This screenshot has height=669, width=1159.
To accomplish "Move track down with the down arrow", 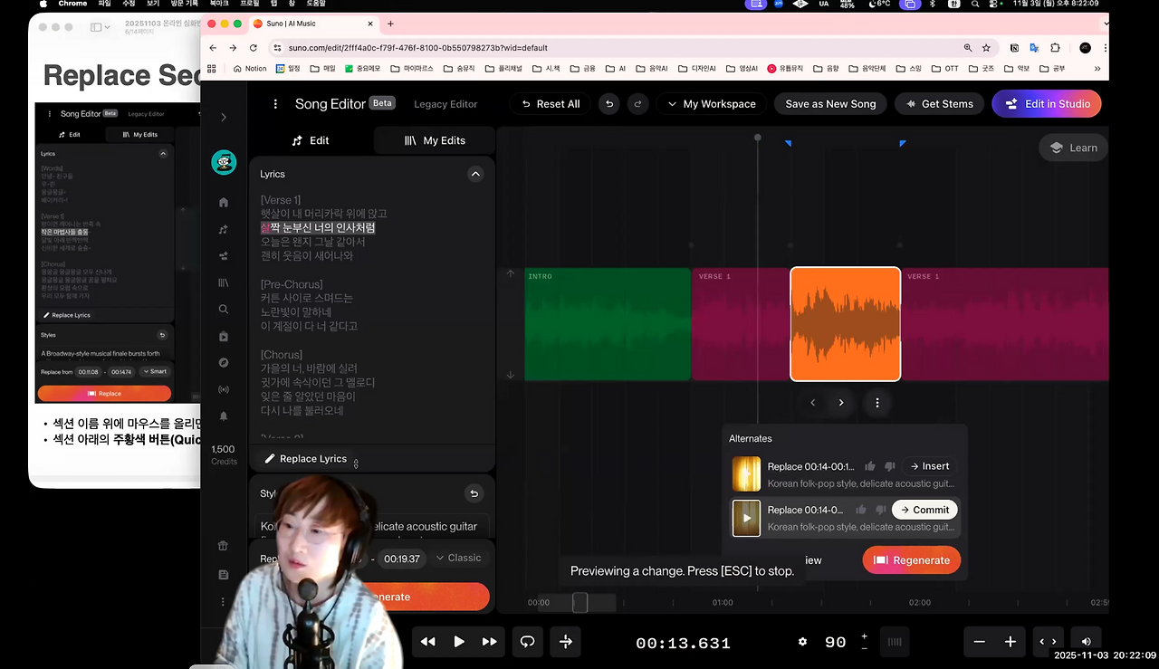I will coord(511,375).
